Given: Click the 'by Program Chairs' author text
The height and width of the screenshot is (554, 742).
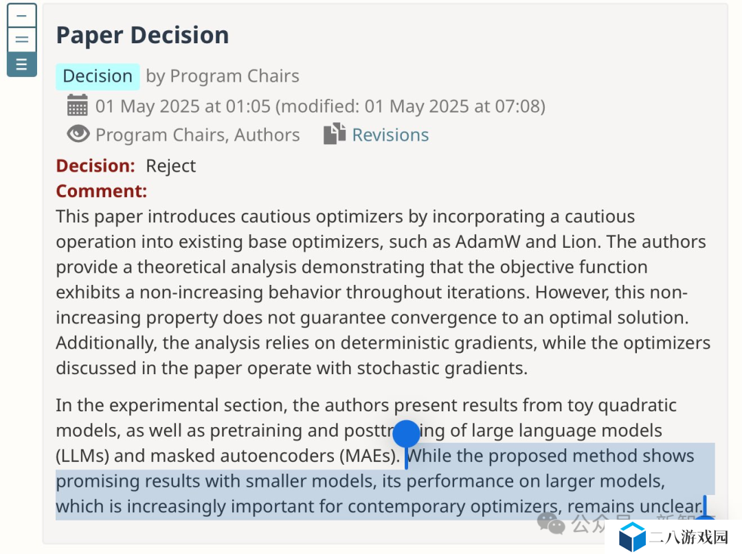Looking at the screenshot, I should [223, 76].
